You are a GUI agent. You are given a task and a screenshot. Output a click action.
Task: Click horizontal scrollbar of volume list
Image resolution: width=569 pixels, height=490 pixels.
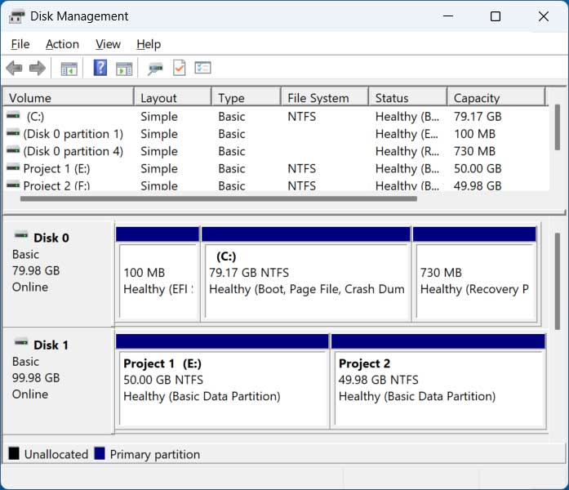click(219, 198)
